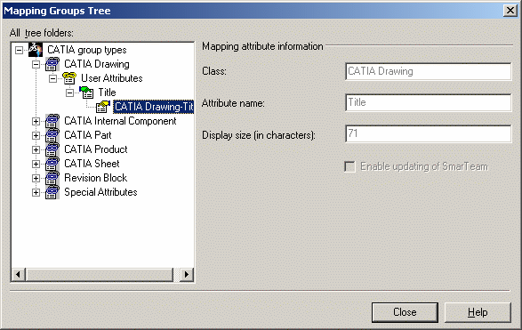Select the CATIA Drawing-Title tree item
The width and height of the screenshot is (522, 330).
coord(154,107)
